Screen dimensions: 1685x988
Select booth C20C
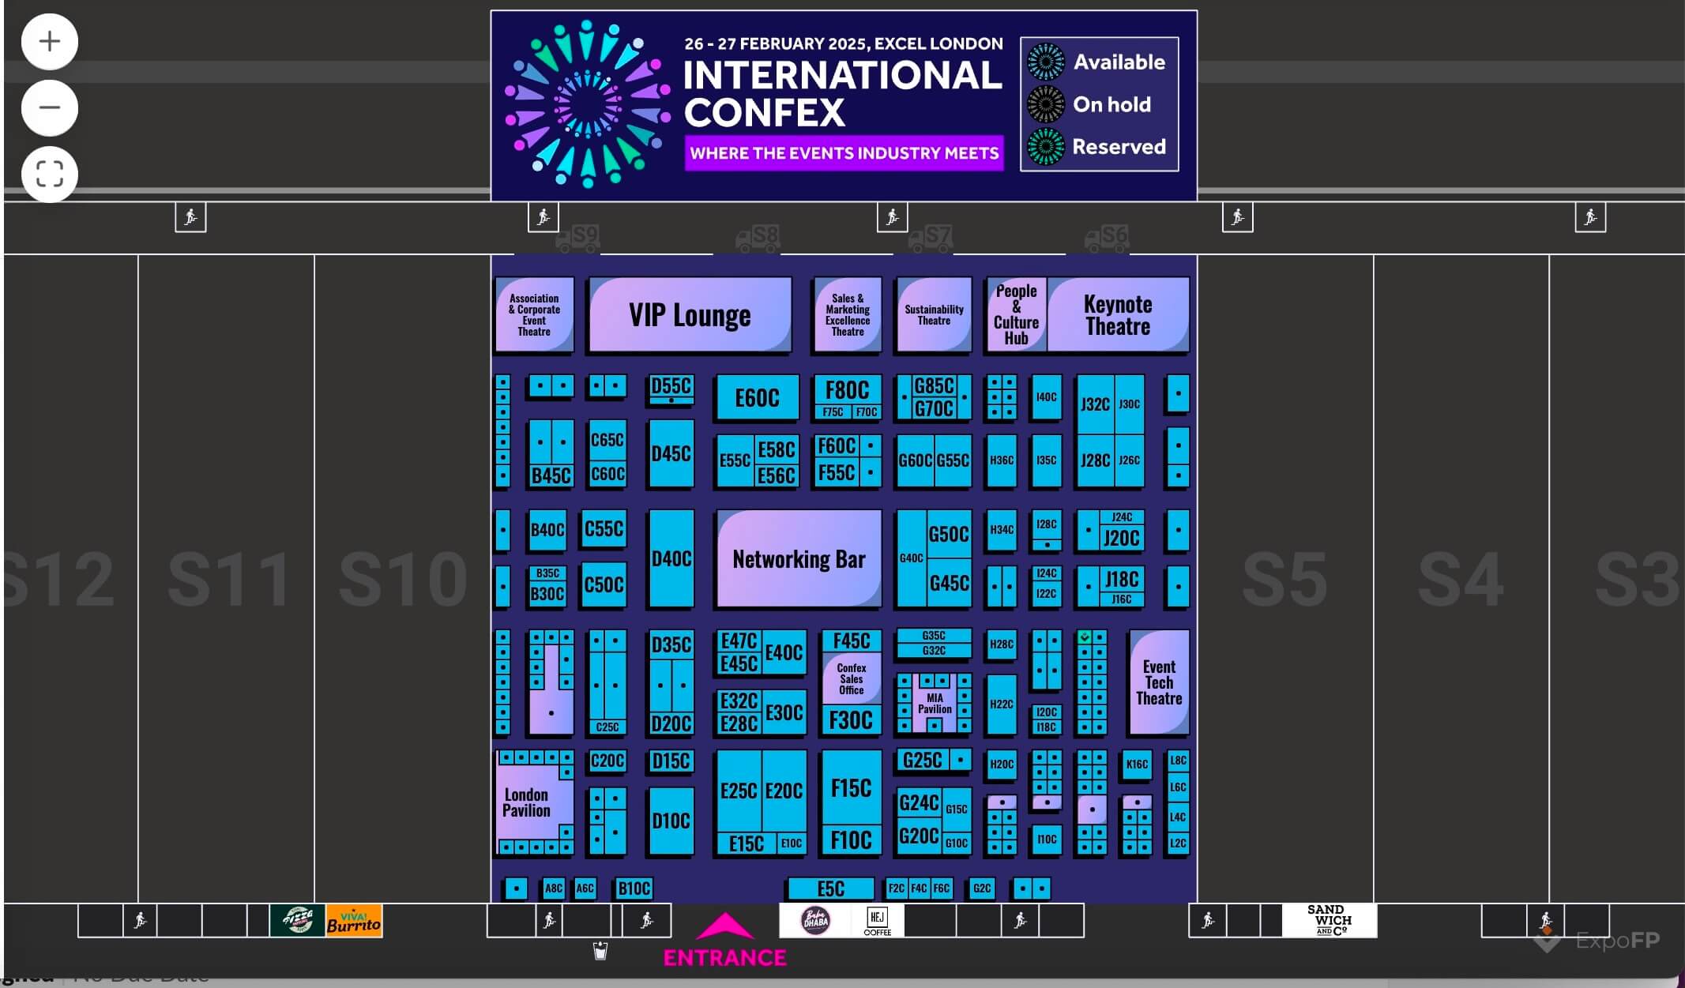pos(607,761)
